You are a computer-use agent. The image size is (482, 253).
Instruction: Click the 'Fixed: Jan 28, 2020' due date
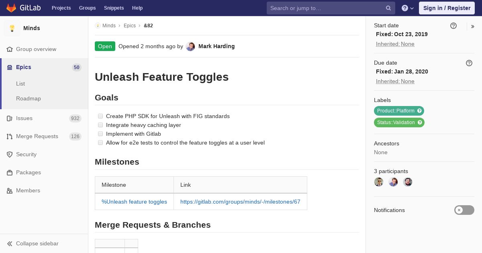tap(402, 71)
